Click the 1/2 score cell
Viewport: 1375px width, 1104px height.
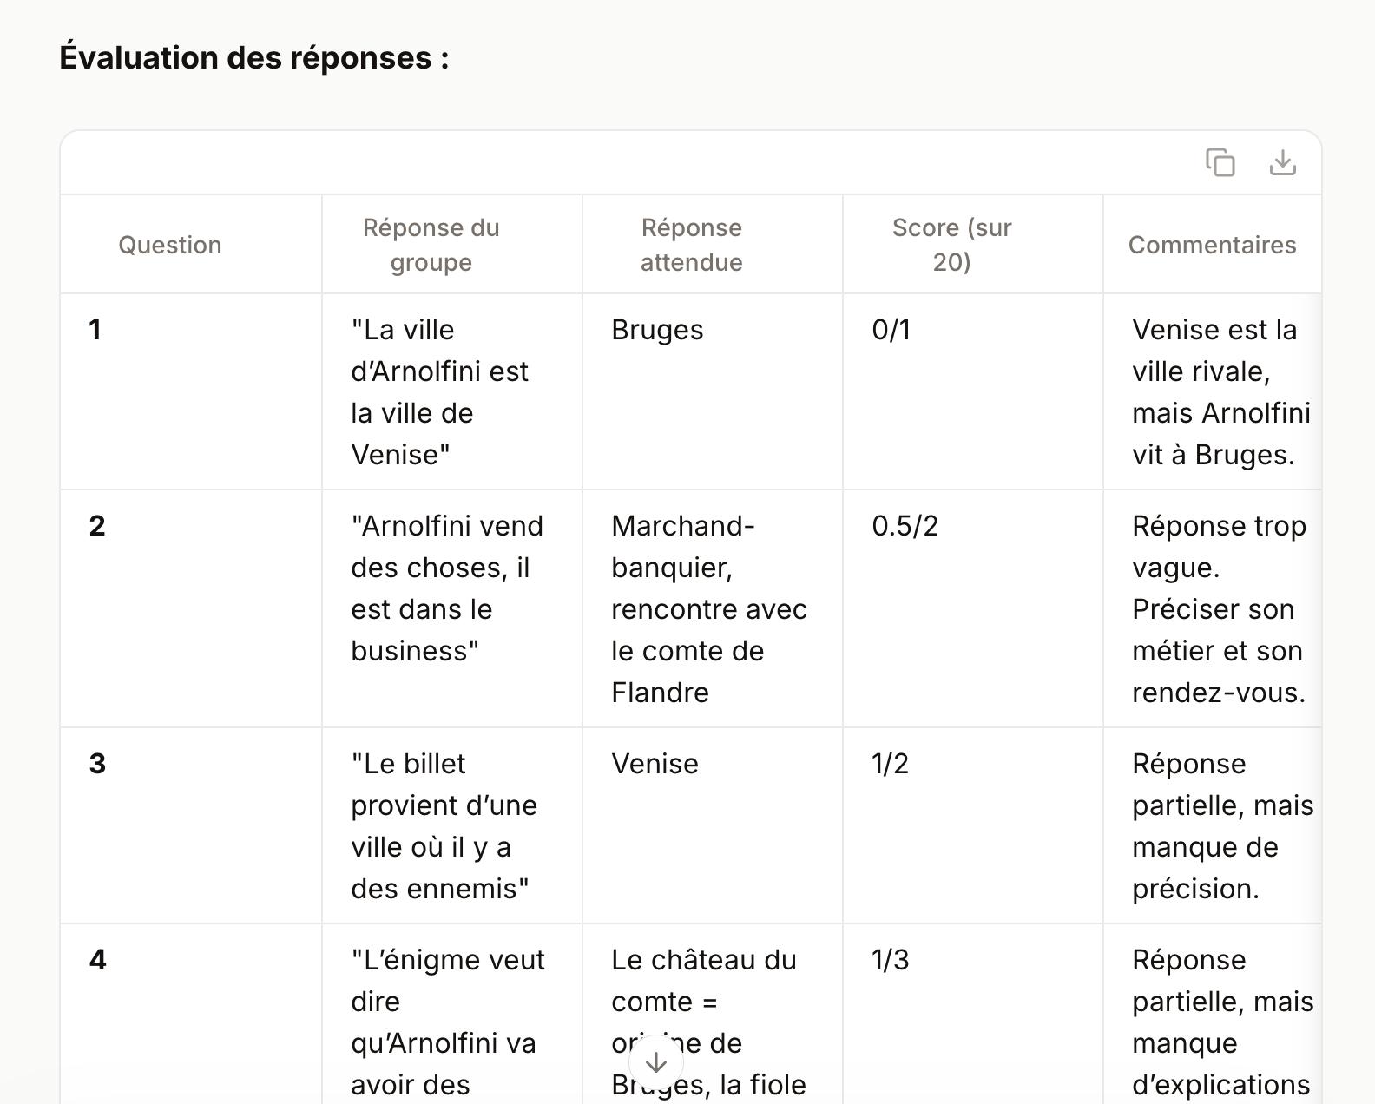tap(890, 764)
